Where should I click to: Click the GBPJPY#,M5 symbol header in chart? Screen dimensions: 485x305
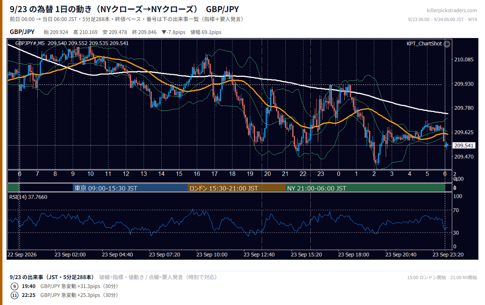pyautogui.click(x=30, y=43)
